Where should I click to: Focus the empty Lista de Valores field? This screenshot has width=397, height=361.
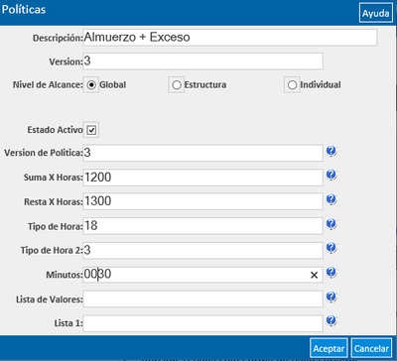(202, 299)
